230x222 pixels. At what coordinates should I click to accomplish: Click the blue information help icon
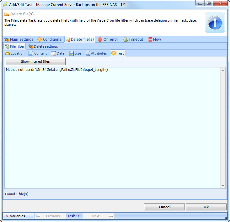pyautogui.click(x=215, y=23)
